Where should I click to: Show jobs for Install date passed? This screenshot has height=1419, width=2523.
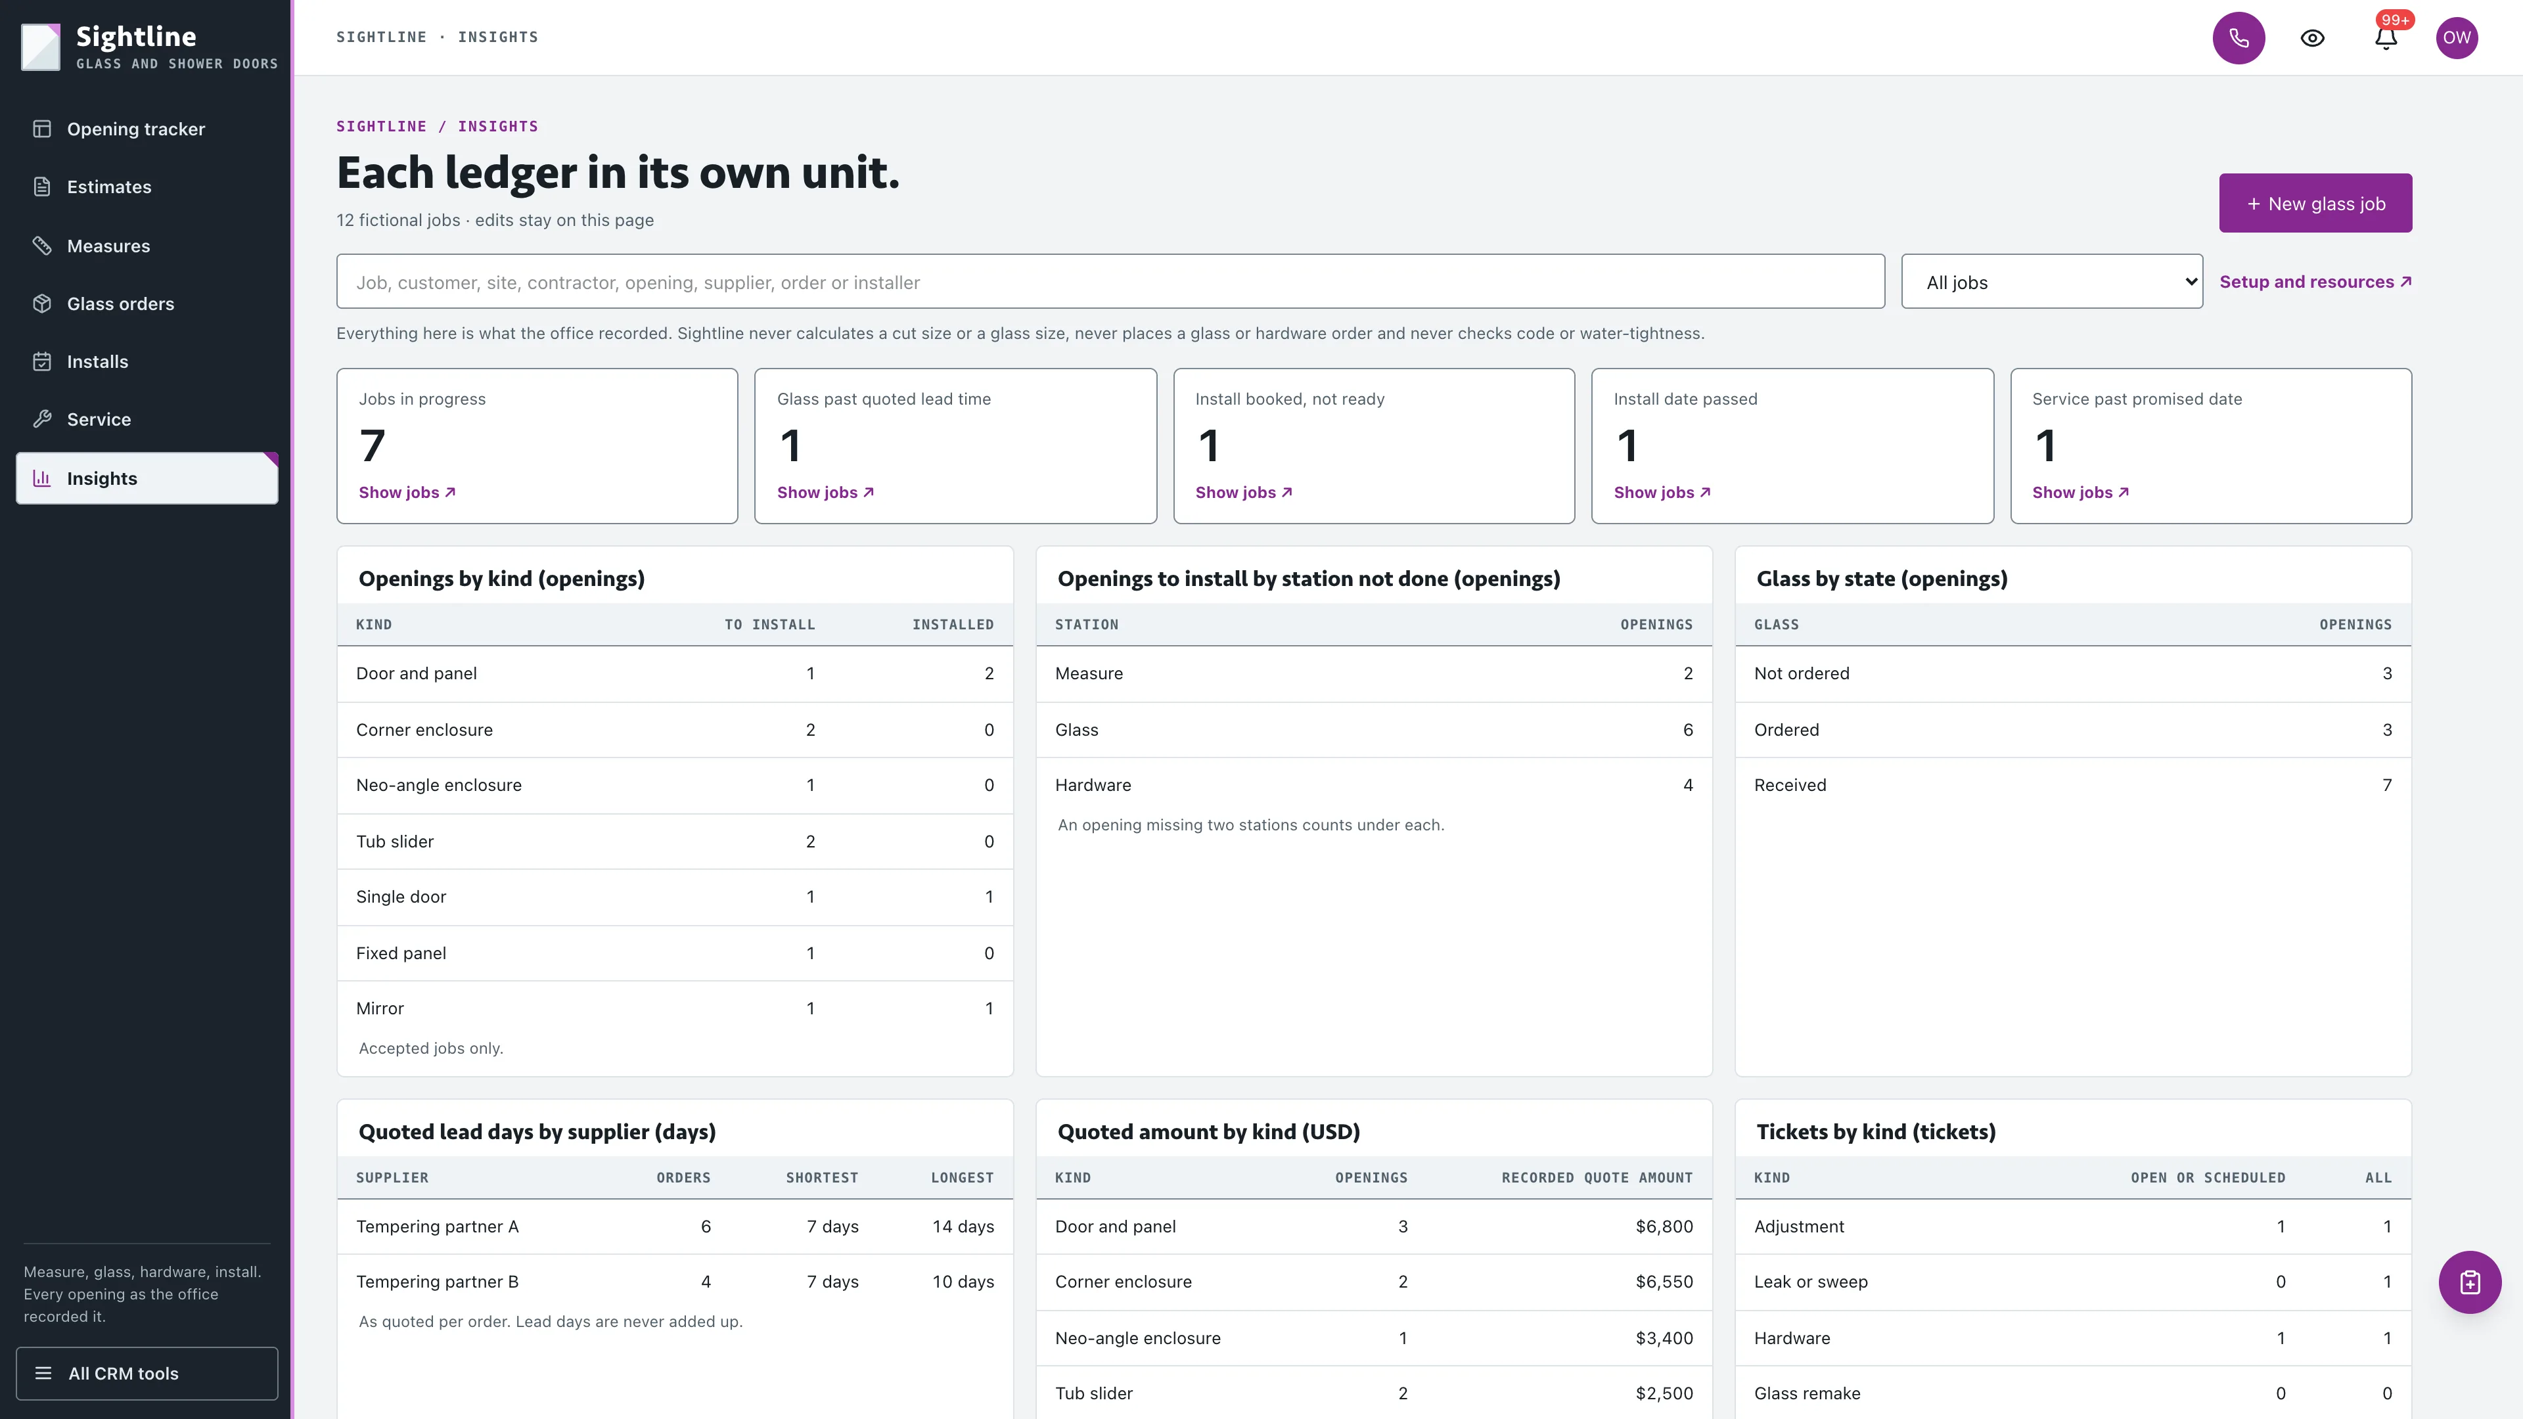click(x=1662, y=493)
